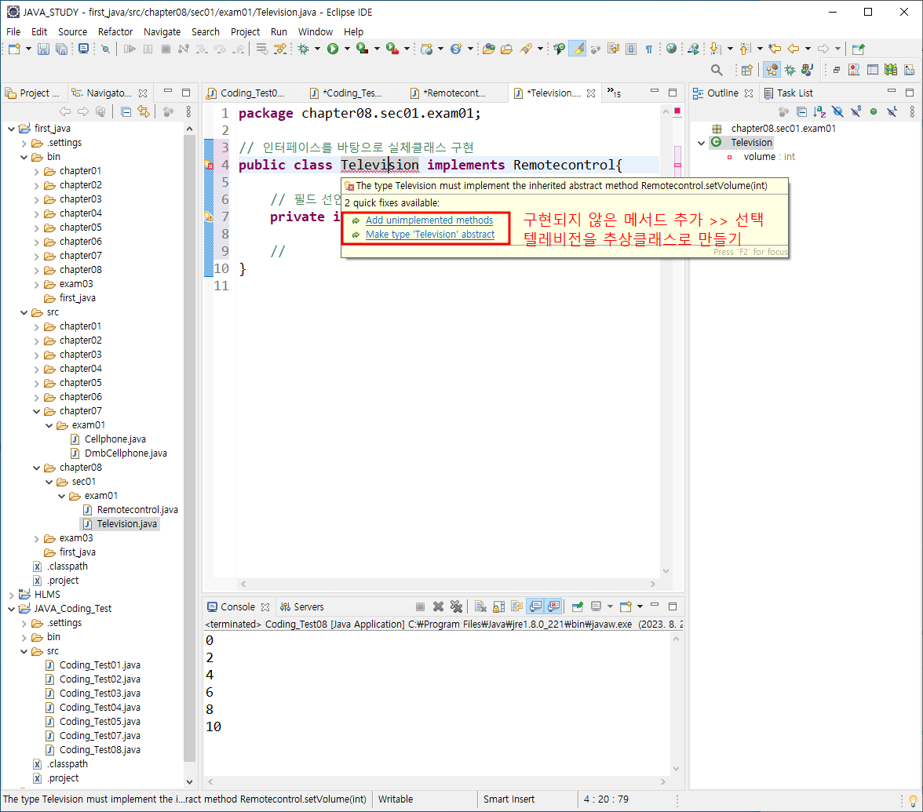Click the Pin Editor icon
923x812 pixels.
[859, 49]
